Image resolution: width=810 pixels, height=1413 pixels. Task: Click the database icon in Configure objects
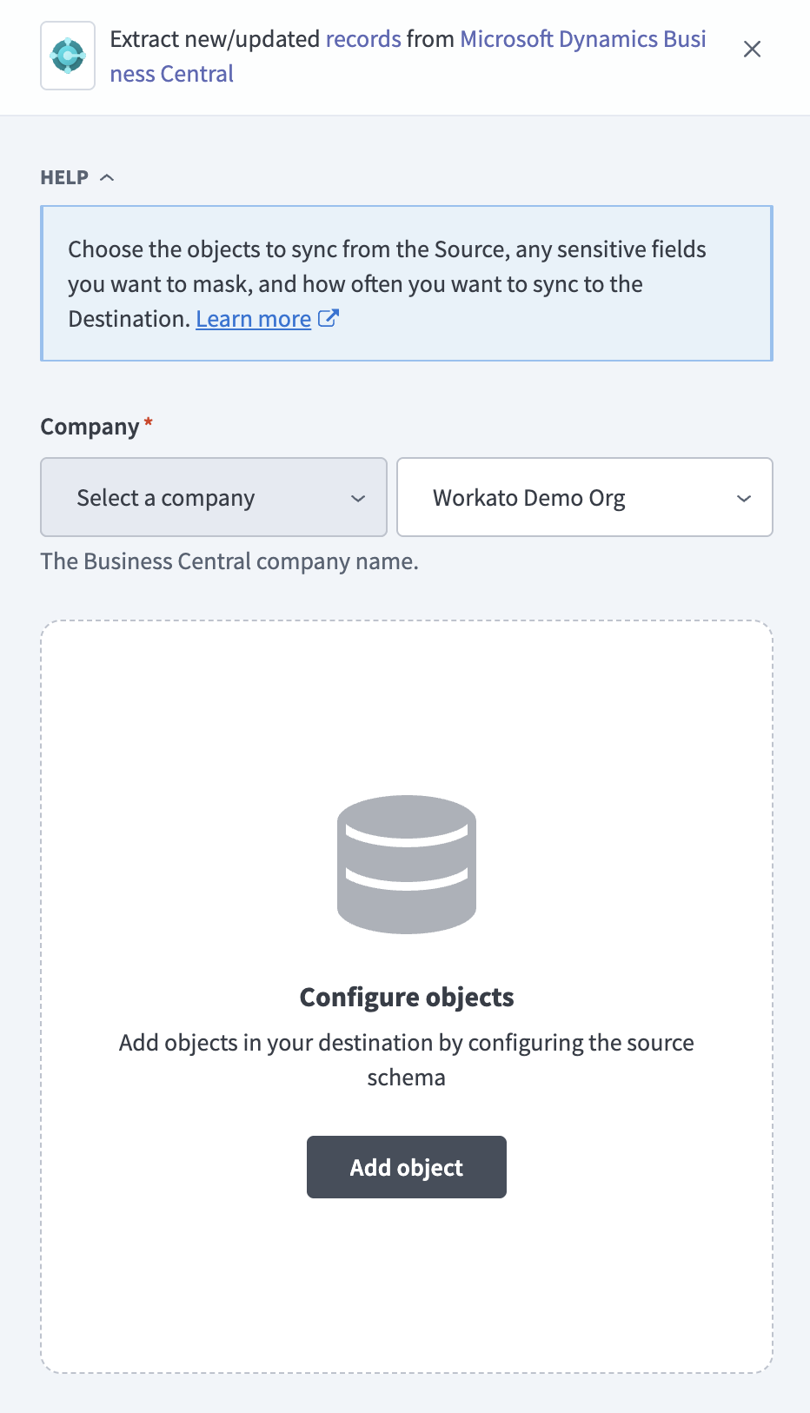coord(407,865)
